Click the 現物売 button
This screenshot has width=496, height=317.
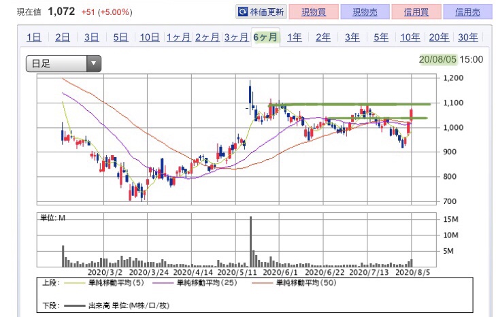365,12
